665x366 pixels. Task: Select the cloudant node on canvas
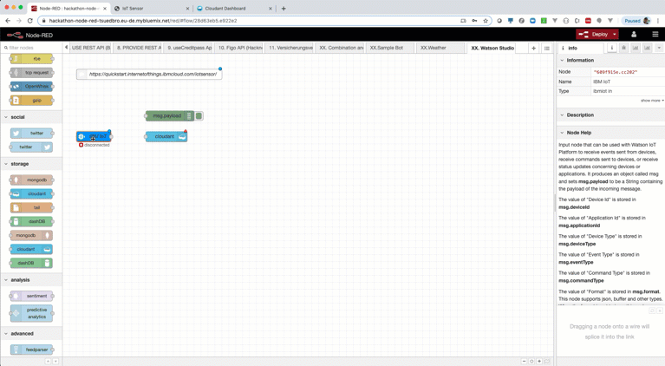pos(165,136)
